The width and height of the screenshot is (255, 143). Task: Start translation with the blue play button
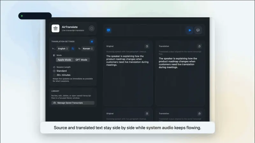(190, 30)
